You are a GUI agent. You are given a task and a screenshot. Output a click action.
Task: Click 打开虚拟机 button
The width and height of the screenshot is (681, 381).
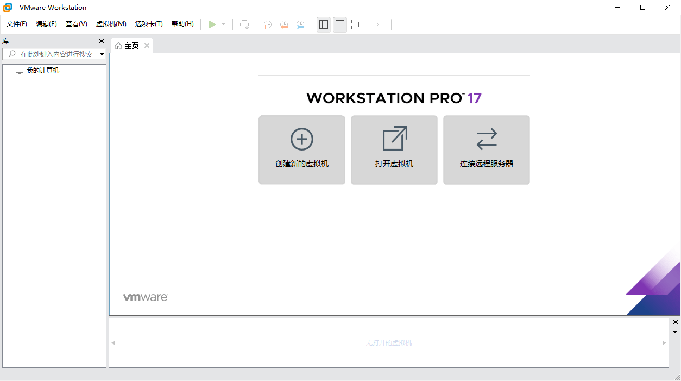[x=394, y=150]
